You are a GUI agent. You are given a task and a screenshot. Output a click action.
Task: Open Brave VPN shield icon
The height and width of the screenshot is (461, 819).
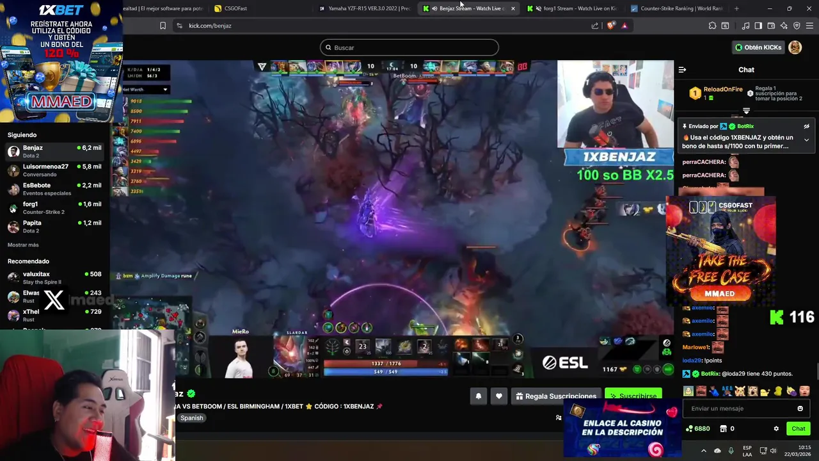[x=797, y=26]
